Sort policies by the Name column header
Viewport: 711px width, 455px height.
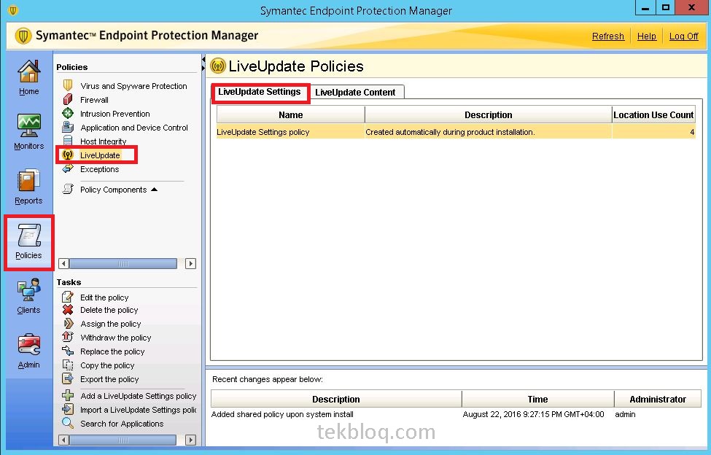(291, 115)
